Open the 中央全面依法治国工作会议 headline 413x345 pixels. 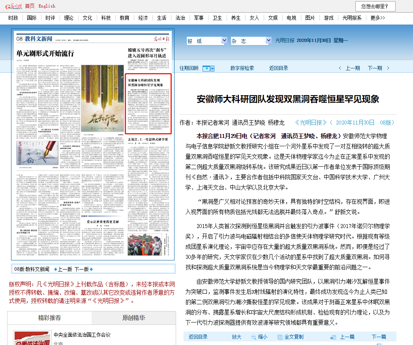pos(82,335)
